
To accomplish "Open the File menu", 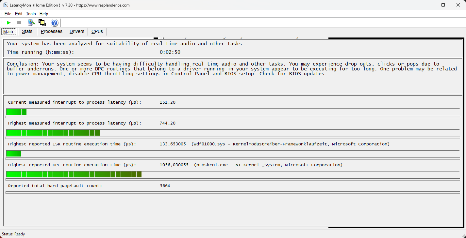I will tap(8, 14).
